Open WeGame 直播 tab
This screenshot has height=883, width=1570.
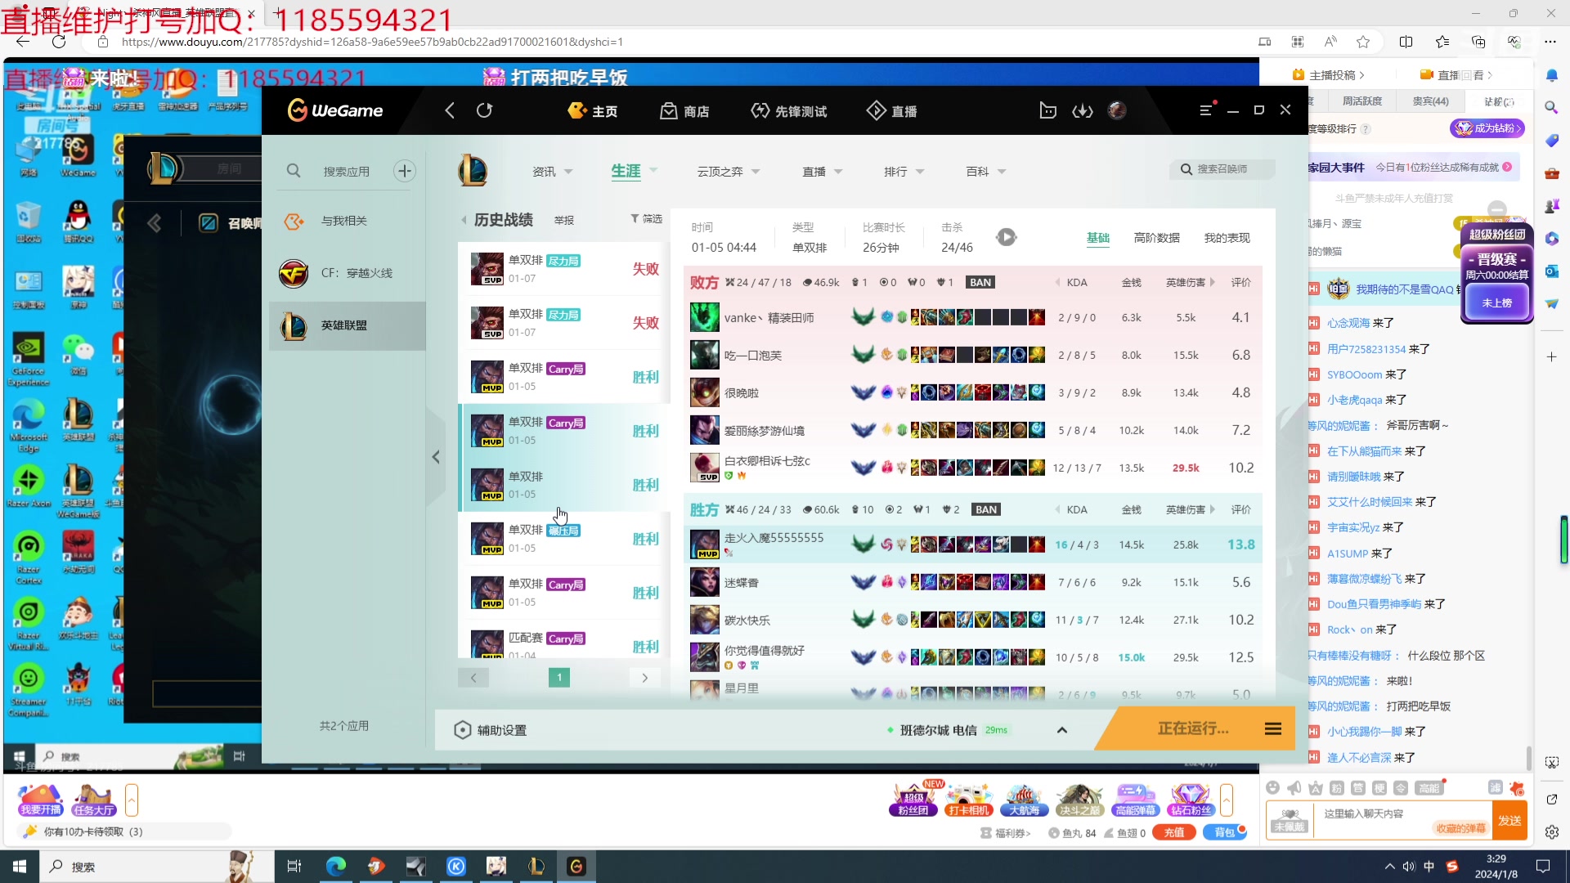892,110
